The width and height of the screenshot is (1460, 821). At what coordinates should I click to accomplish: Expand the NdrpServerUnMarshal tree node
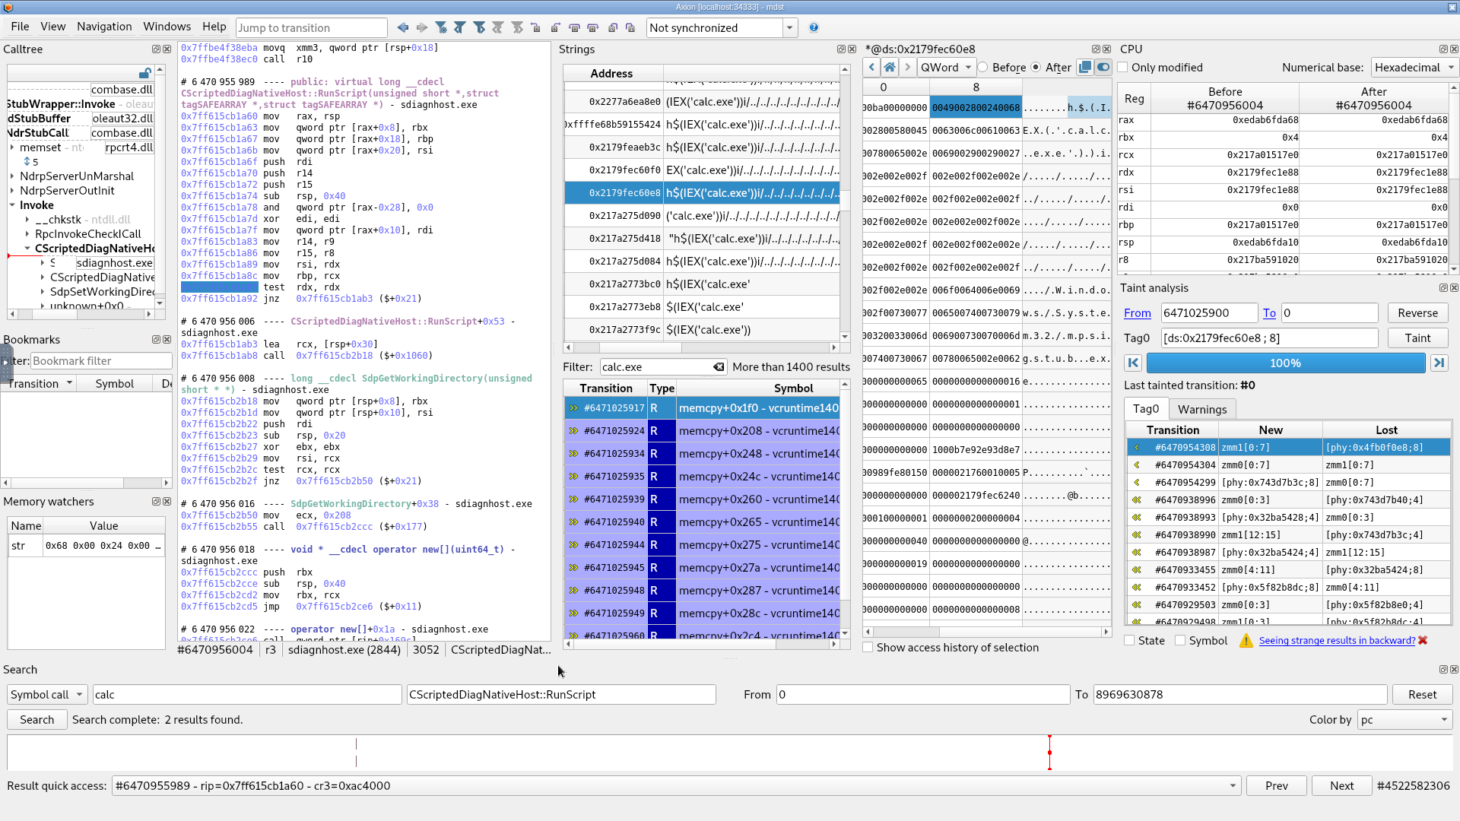(12, 176)
